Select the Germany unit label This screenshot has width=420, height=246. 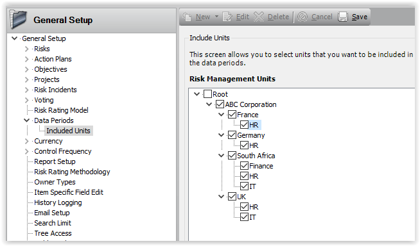click(250, 135)
